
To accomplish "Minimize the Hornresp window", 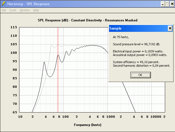I will (163, 4).
